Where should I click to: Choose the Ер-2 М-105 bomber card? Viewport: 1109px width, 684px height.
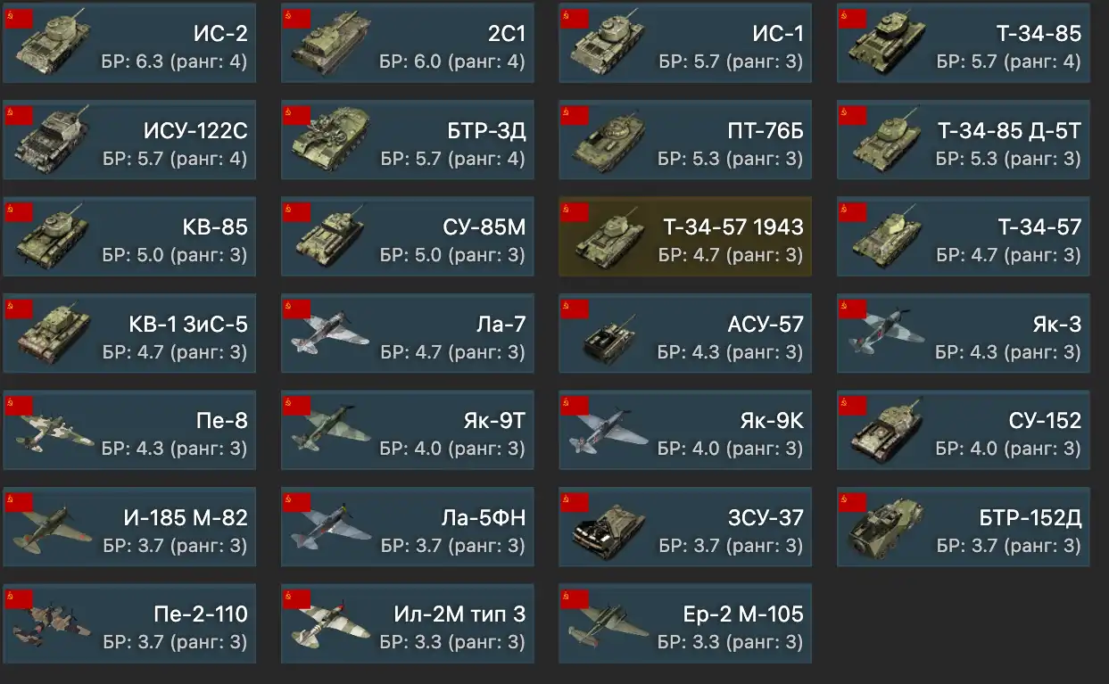(x=685, y=623)
